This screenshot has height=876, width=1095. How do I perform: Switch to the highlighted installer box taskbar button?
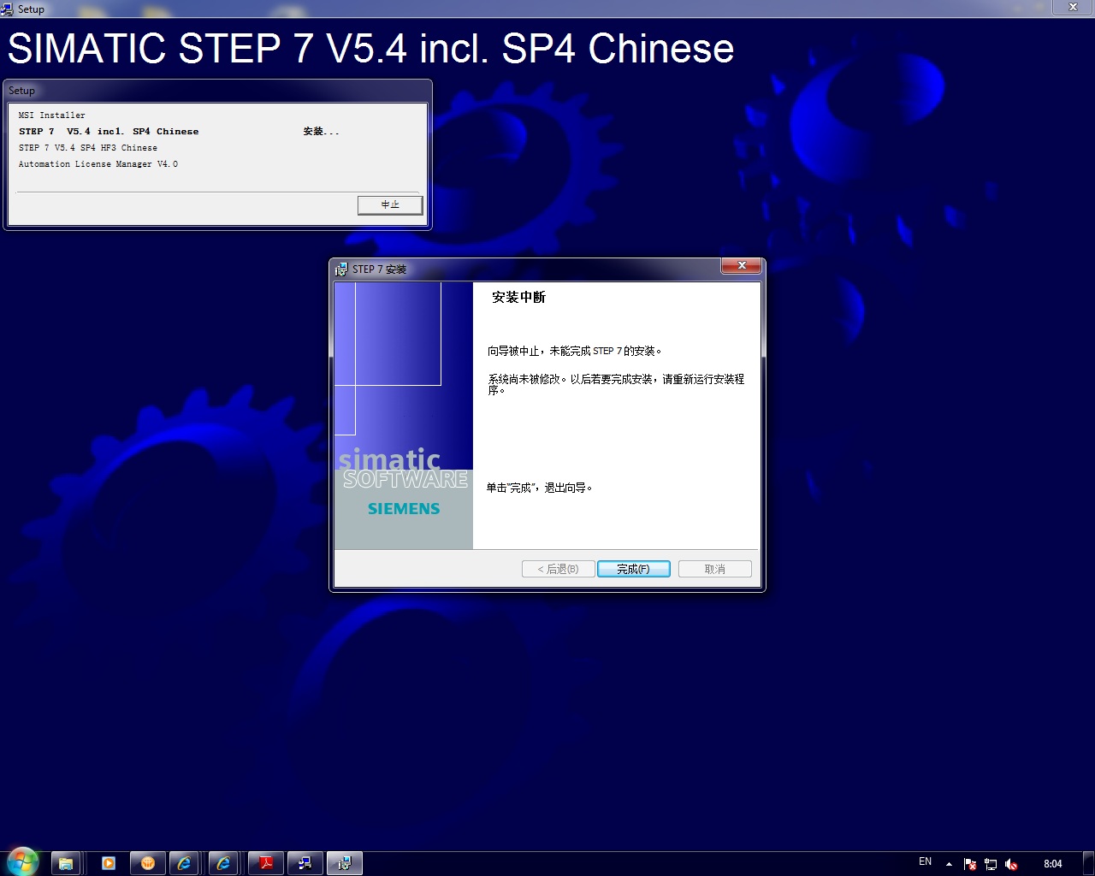[344, 863]
